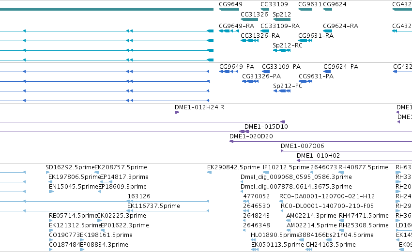The height and width of the screenshot is (252, 412).
Task: Open the CG9624 gene label
Action: [335, 4]
